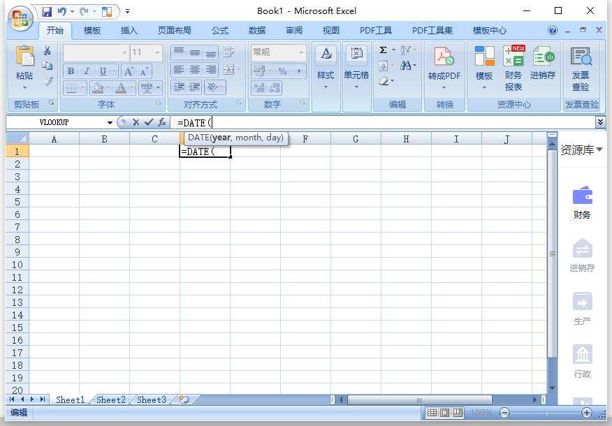Open 财务报表 financial report icon

[x=513, y=56]
